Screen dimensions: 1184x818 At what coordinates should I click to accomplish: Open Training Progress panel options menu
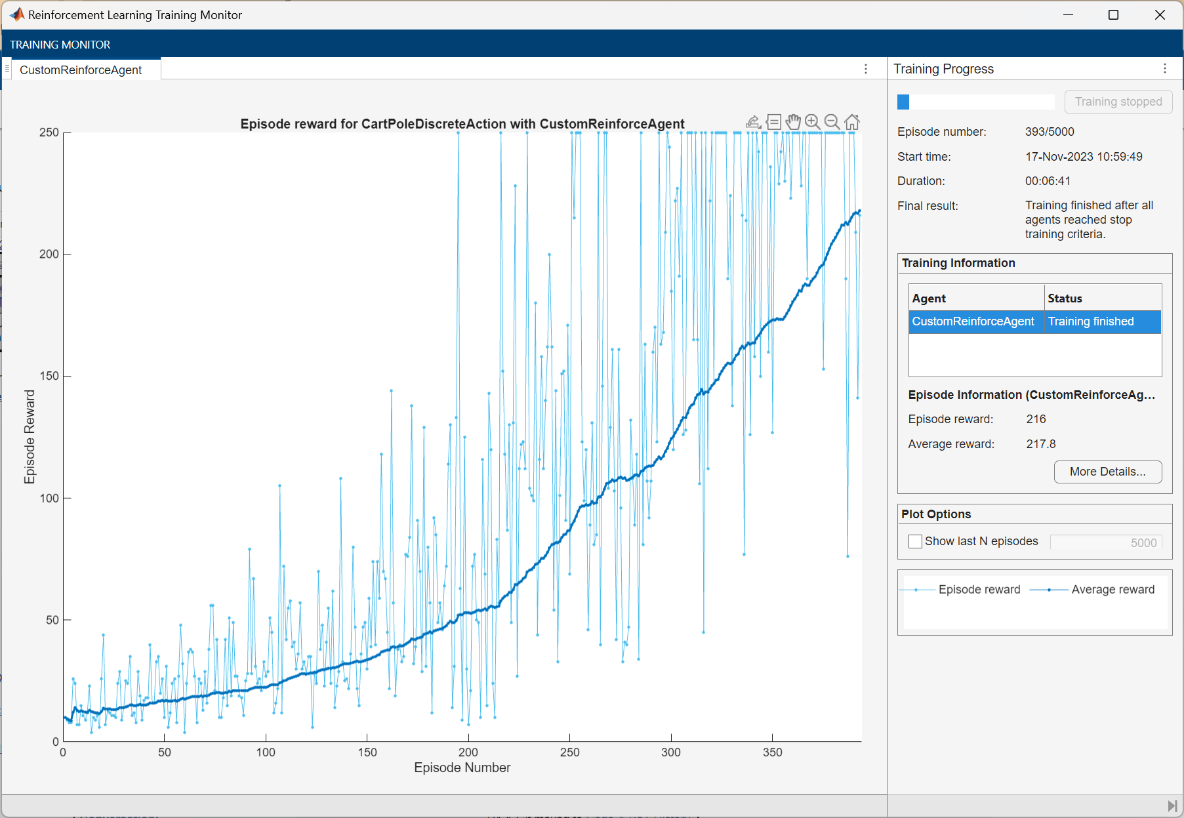[1165, 69]
